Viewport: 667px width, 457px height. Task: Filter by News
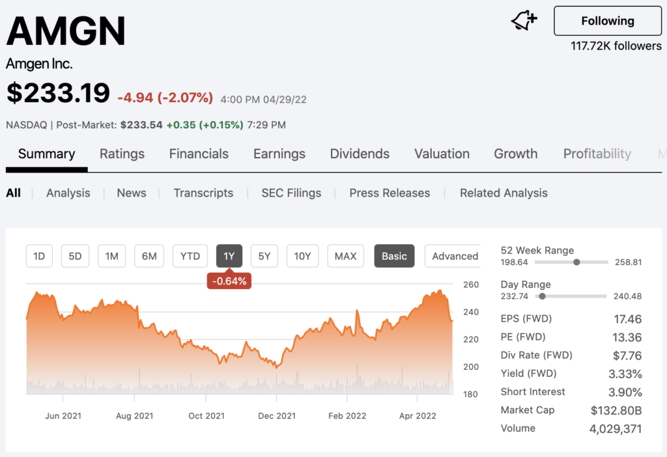coord(132,193)
